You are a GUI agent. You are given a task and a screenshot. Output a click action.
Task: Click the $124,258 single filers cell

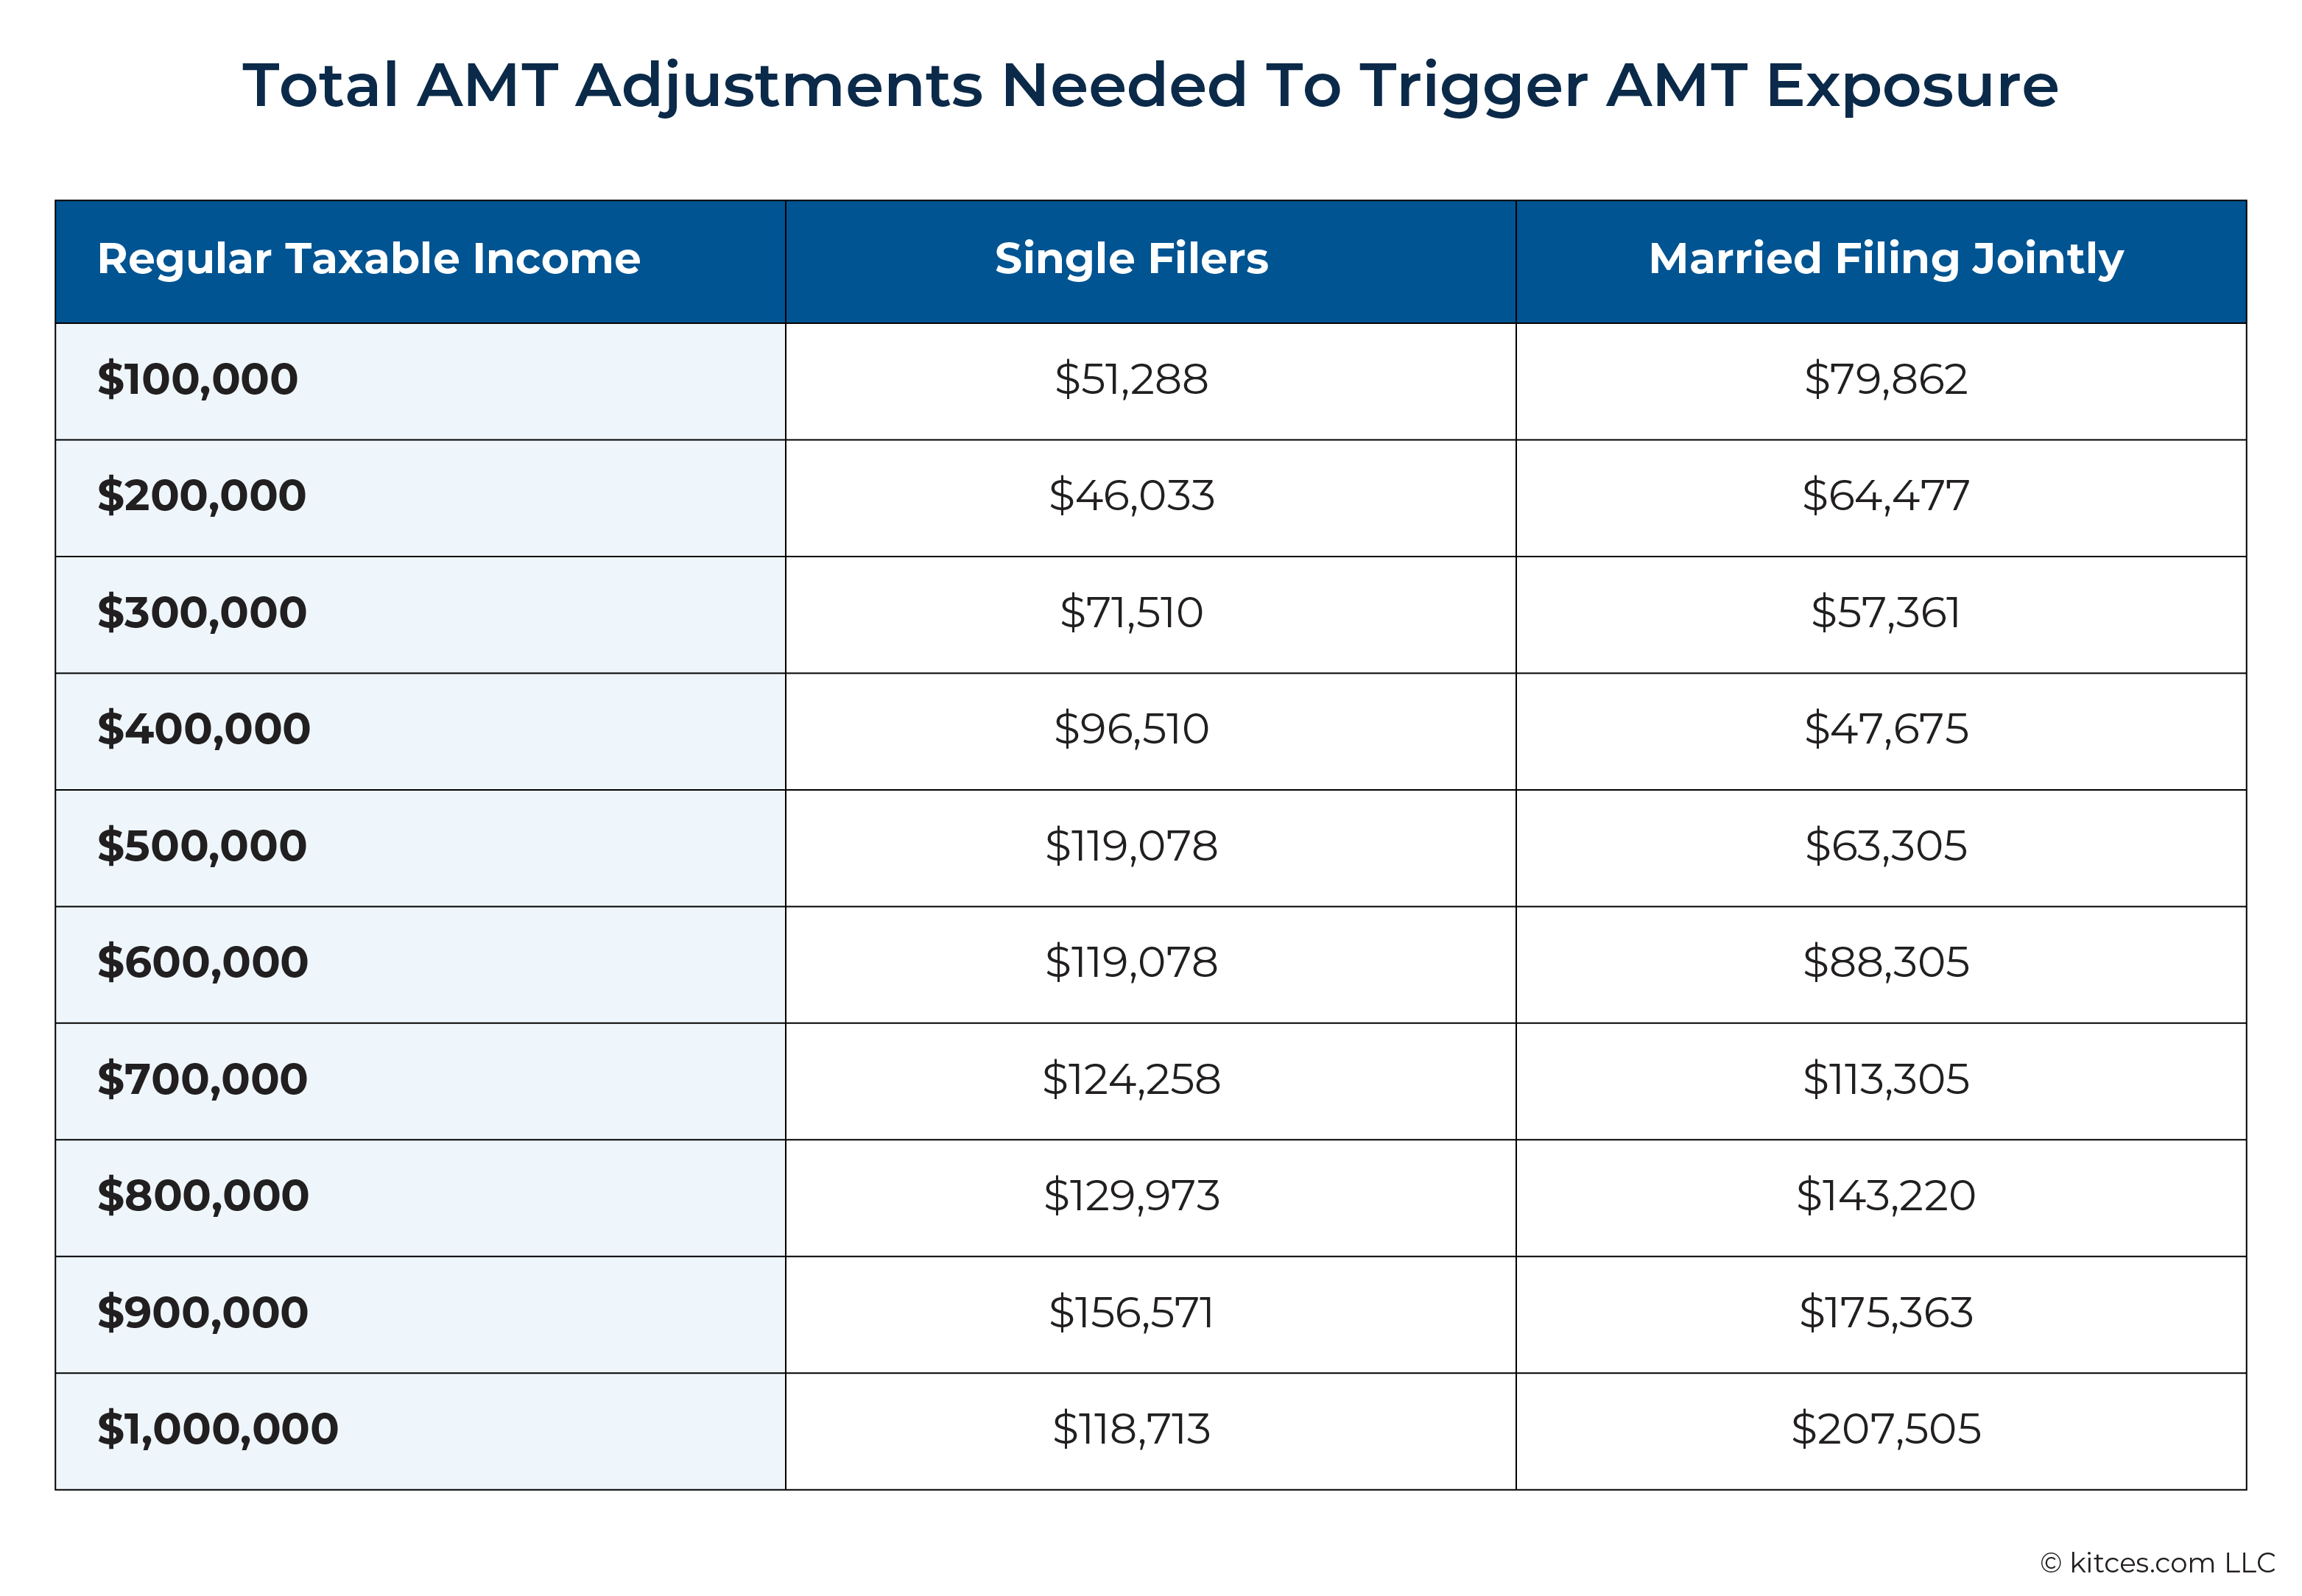pos(1150,1081)
